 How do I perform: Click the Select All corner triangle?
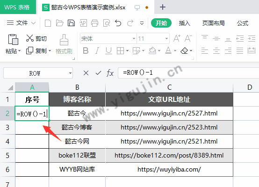(10, 87)
